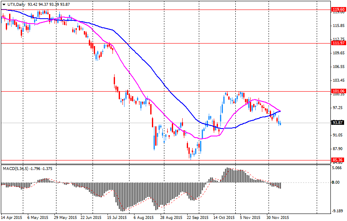This screenshot has width=347, height=221.
Task: Click the 14 Oct 2015 date label
Action: pos(224,218)
